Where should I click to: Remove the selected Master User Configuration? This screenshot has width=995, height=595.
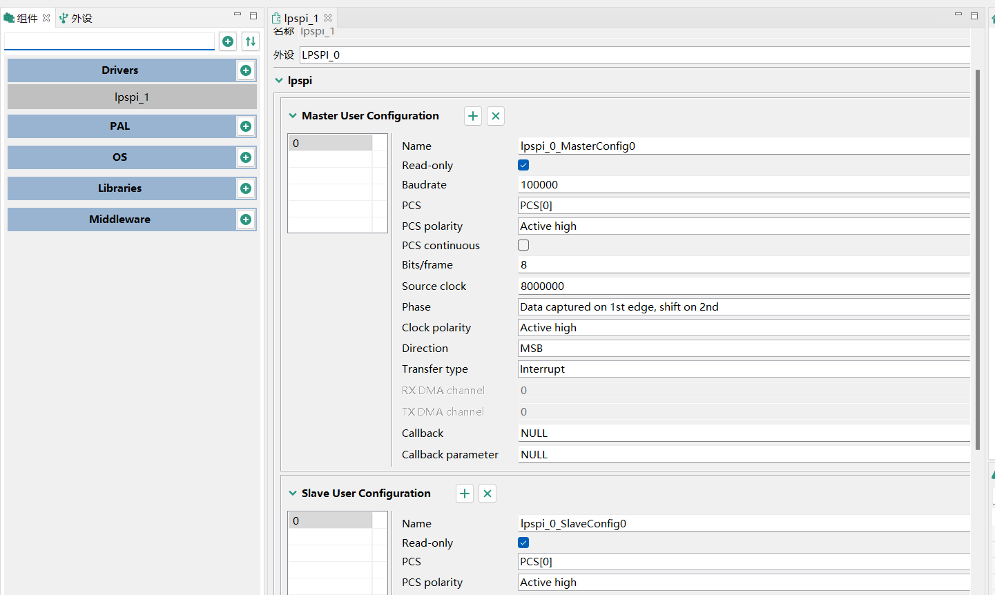[x=496, y=116]
